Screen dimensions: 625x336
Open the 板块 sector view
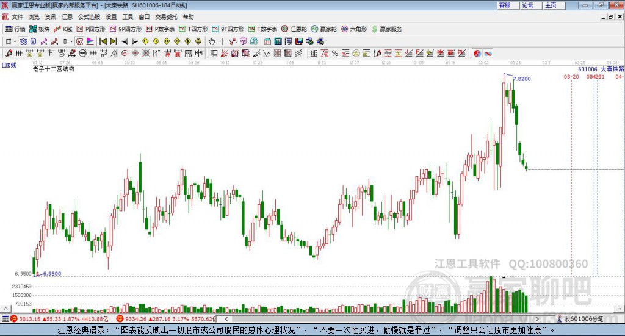[39, 29]
